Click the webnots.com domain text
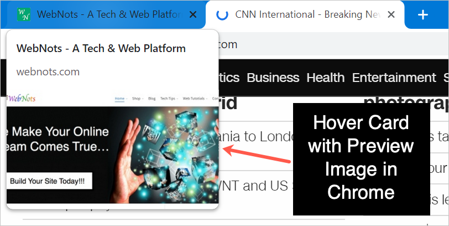Image resolution: width=449 pixels, height=226 pixels. click(48, 71)
